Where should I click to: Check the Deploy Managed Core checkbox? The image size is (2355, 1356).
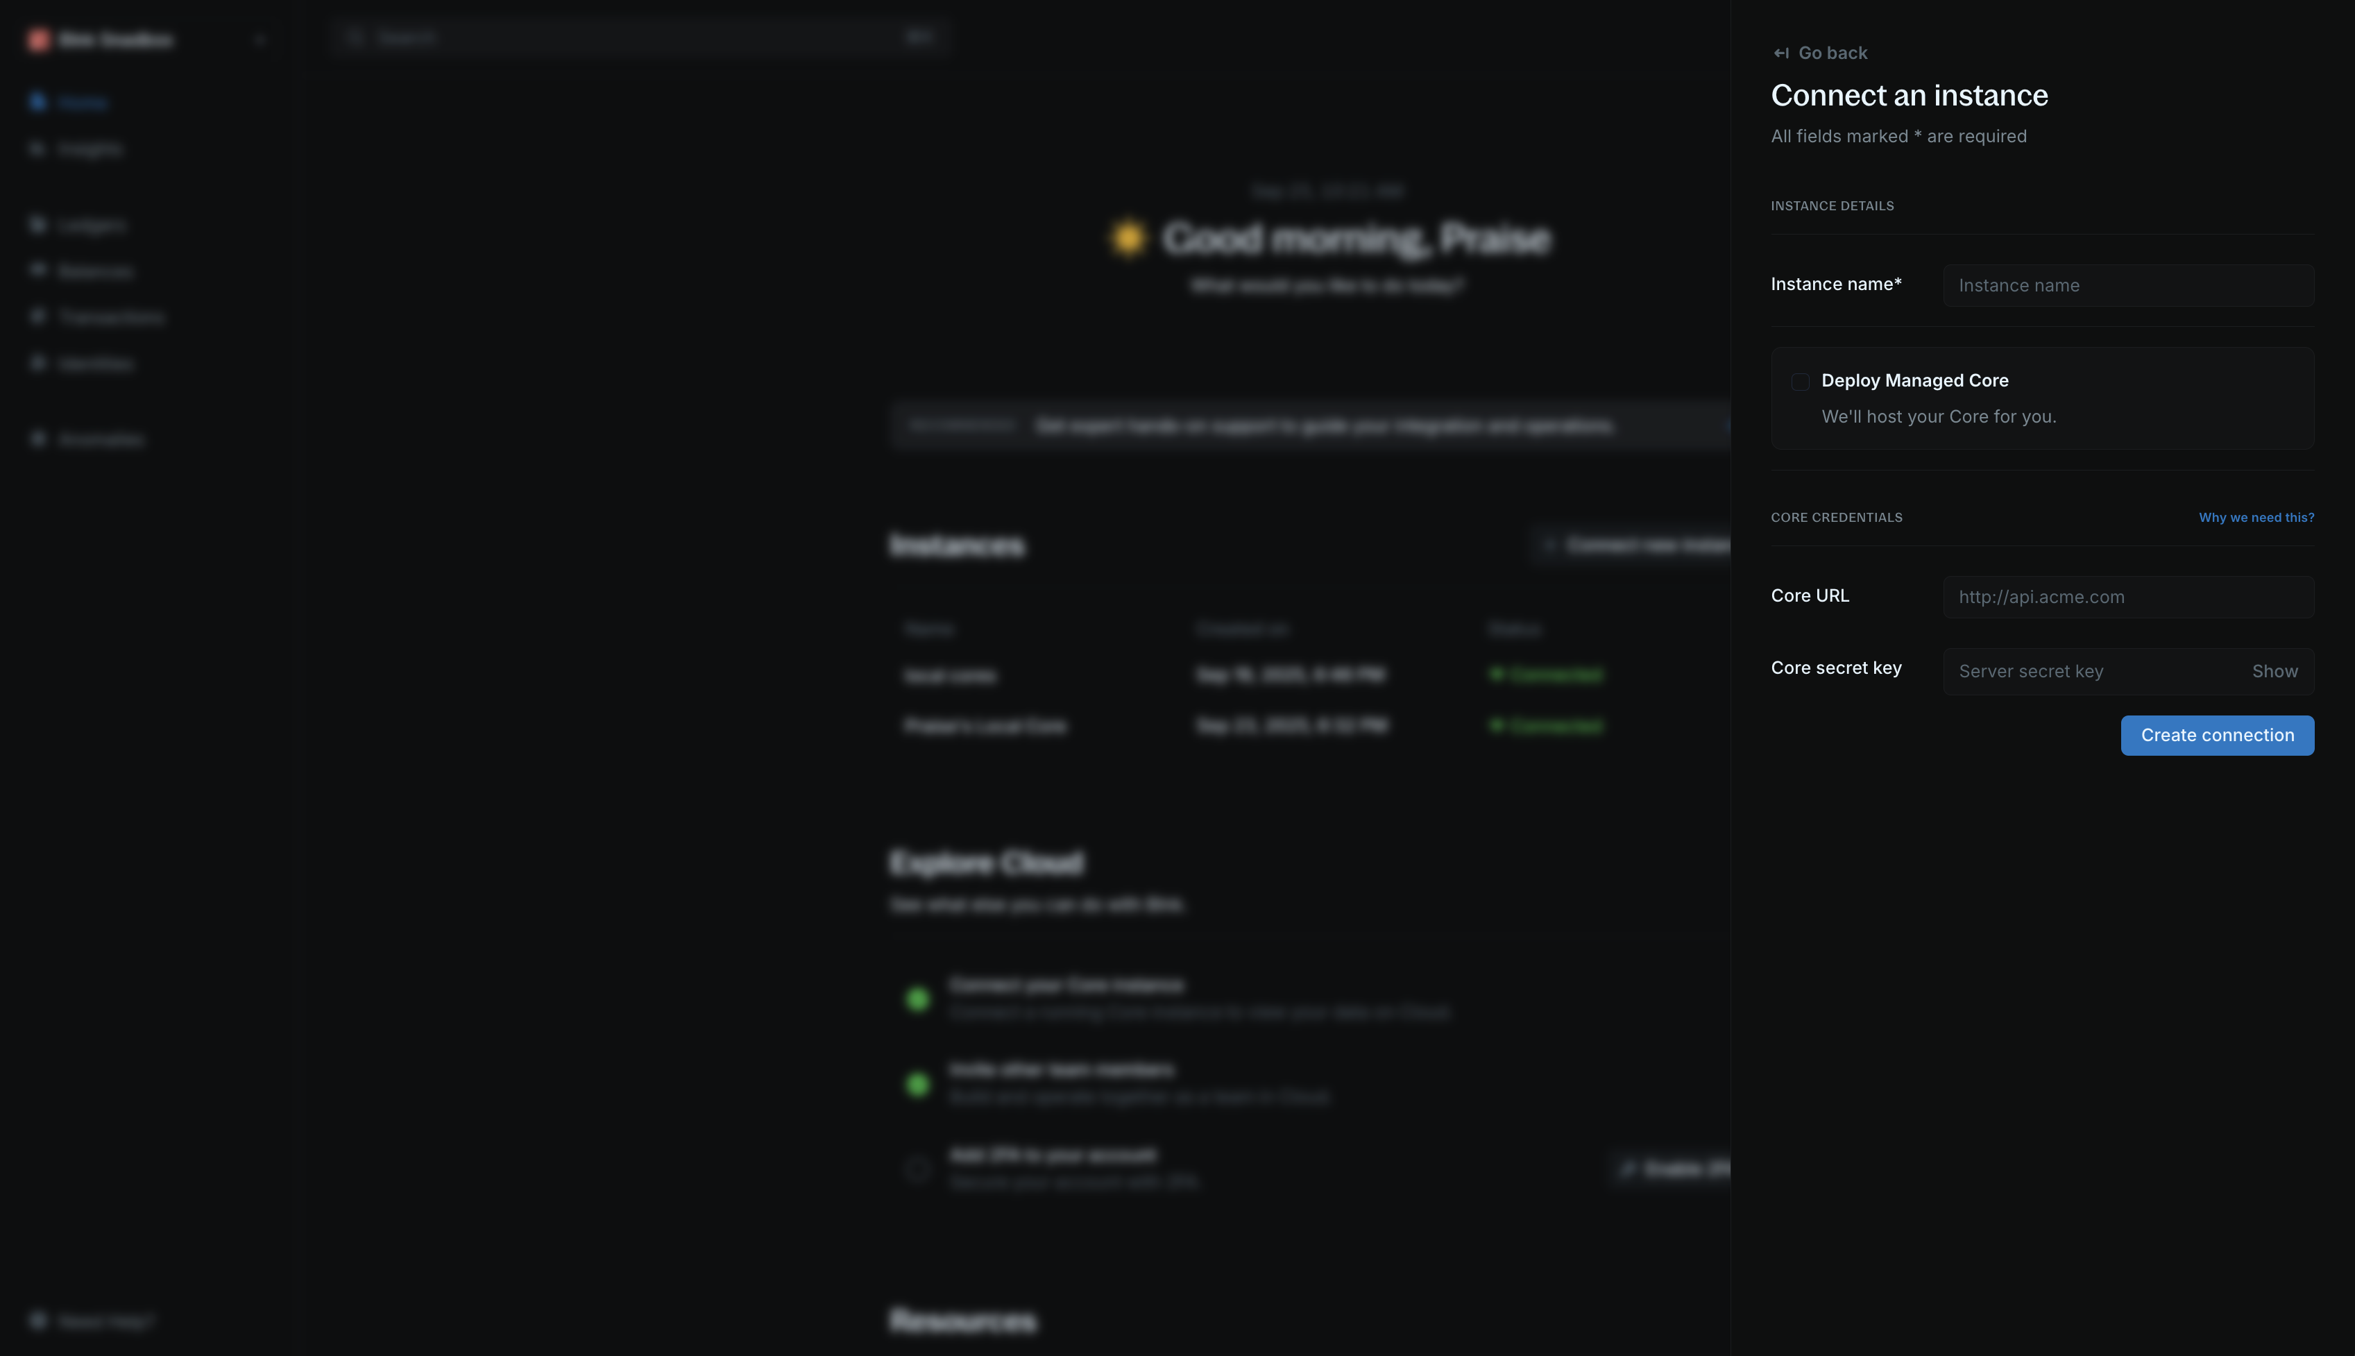click(x=1800, y=382)
